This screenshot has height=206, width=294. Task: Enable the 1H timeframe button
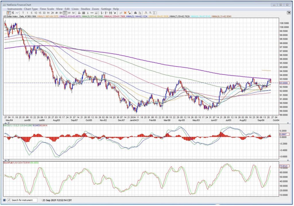click(x=49, y=13)
